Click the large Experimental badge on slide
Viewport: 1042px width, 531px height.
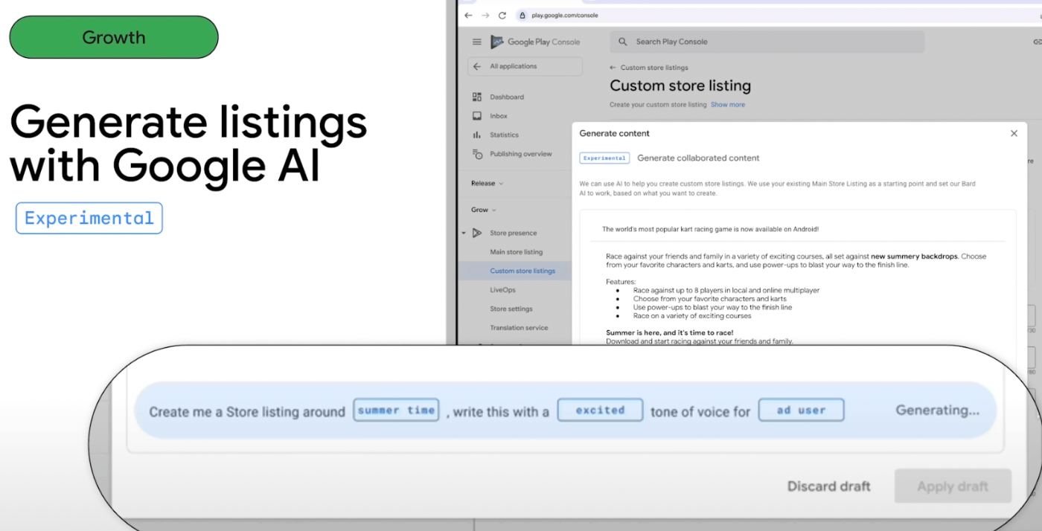coord(89,219)
